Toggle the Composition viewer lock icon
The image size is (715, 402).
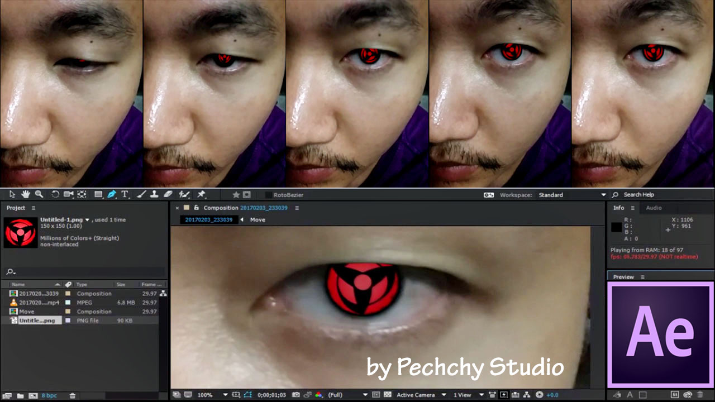pyautogui.click(x=196, y=208)
